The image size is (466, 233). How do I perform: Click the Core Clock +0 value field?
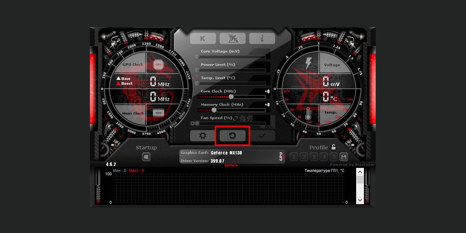pos(267,91)
